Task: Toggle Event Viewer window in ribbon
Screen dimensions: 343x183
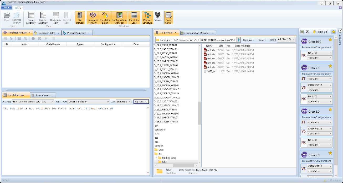Action: point(168,18)
